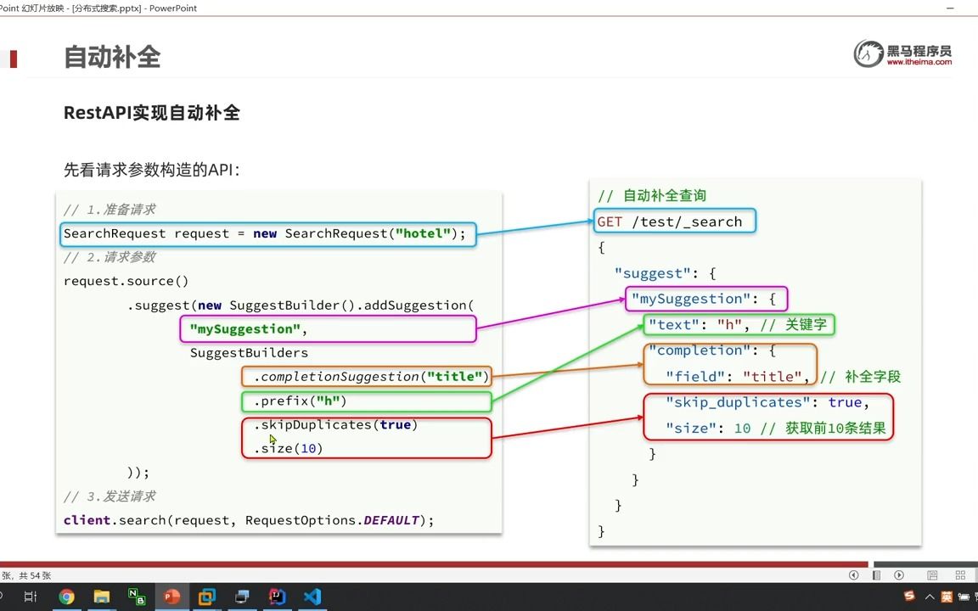Launch IntelliJ IDEA from the taskbar

coord(277,597)
